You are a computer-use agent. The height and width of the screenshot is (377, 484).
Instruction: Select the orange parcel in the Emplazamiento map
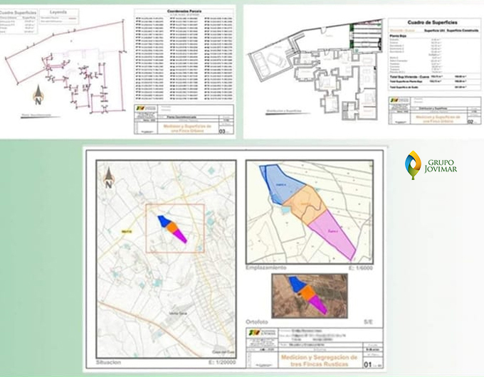(307, 206)
